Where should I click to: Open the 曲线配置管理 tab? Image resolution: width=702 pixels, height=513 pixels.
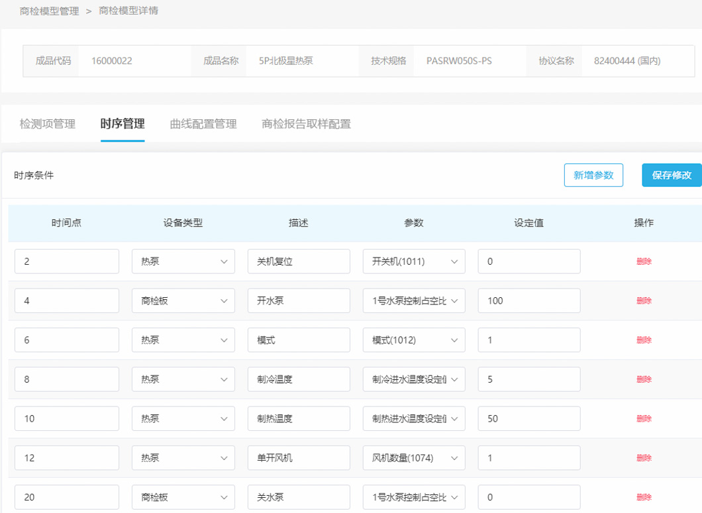tap(203, 124)
